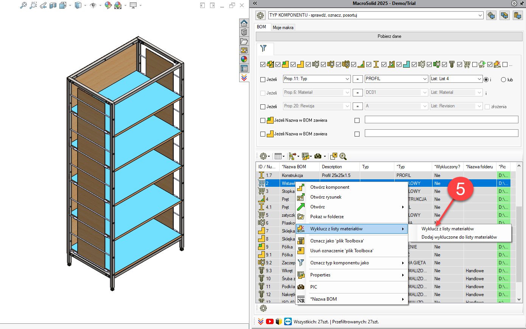The image size is (526, 329).
Task: Open Home tab in task pane sidebar
Action: 244,23
